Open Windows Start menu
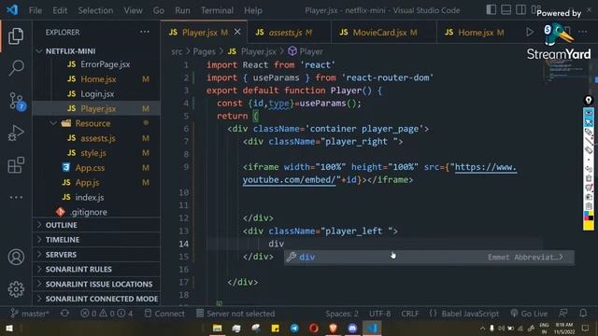The height and width of the screenshot is (336, 598). click(9, 328)
